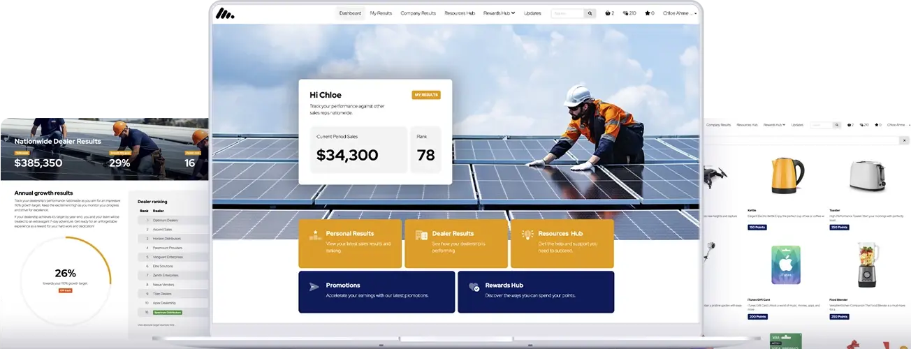911x349 pixels.
Task: Open the Updates page from the navbar
Action: tap(532, 13)
